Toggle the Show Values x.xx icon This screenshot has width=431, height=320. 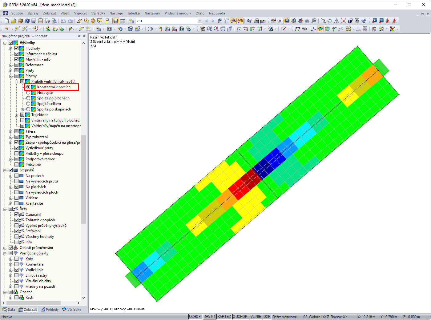point(240,21)
